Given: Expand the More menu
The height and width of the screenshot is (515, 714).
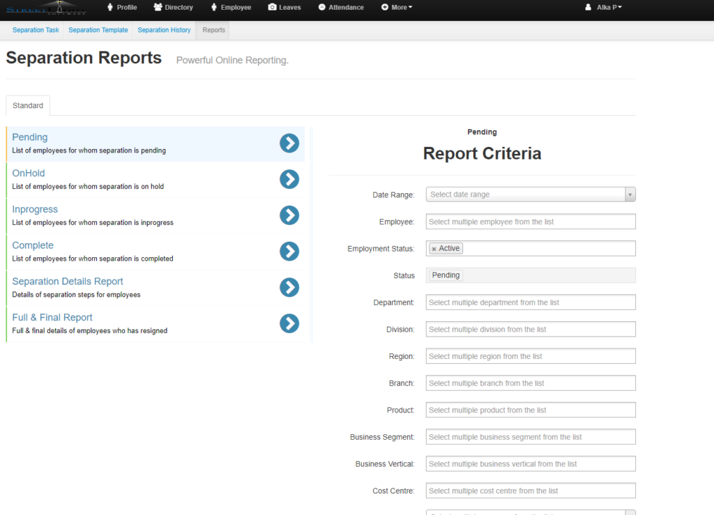Looking at the screenshot, I should (x=397, y=8).
